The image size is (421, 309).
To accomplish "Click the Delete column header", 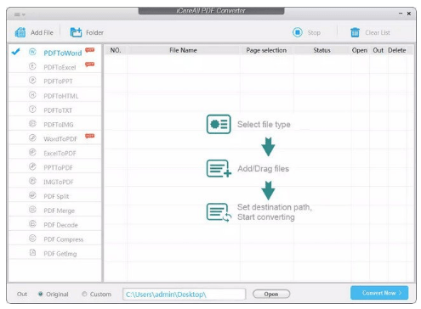I will 397,50.
